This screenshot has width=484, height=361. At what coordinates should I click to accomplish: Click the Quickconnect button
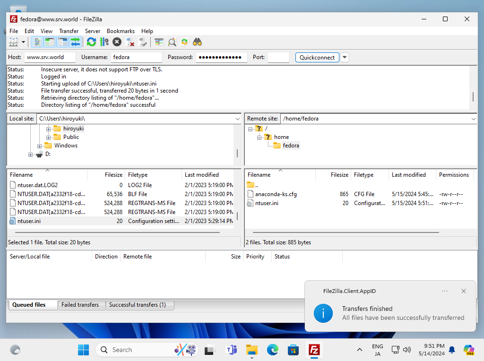pos(317,57)
